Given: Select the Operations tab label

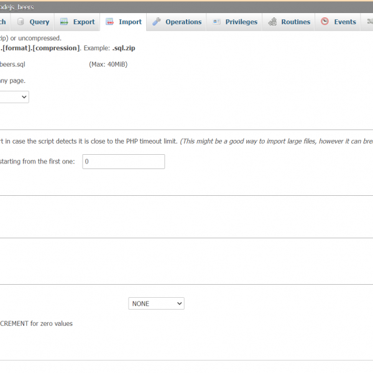Looking at the screenshot, I should pos(183,22).
